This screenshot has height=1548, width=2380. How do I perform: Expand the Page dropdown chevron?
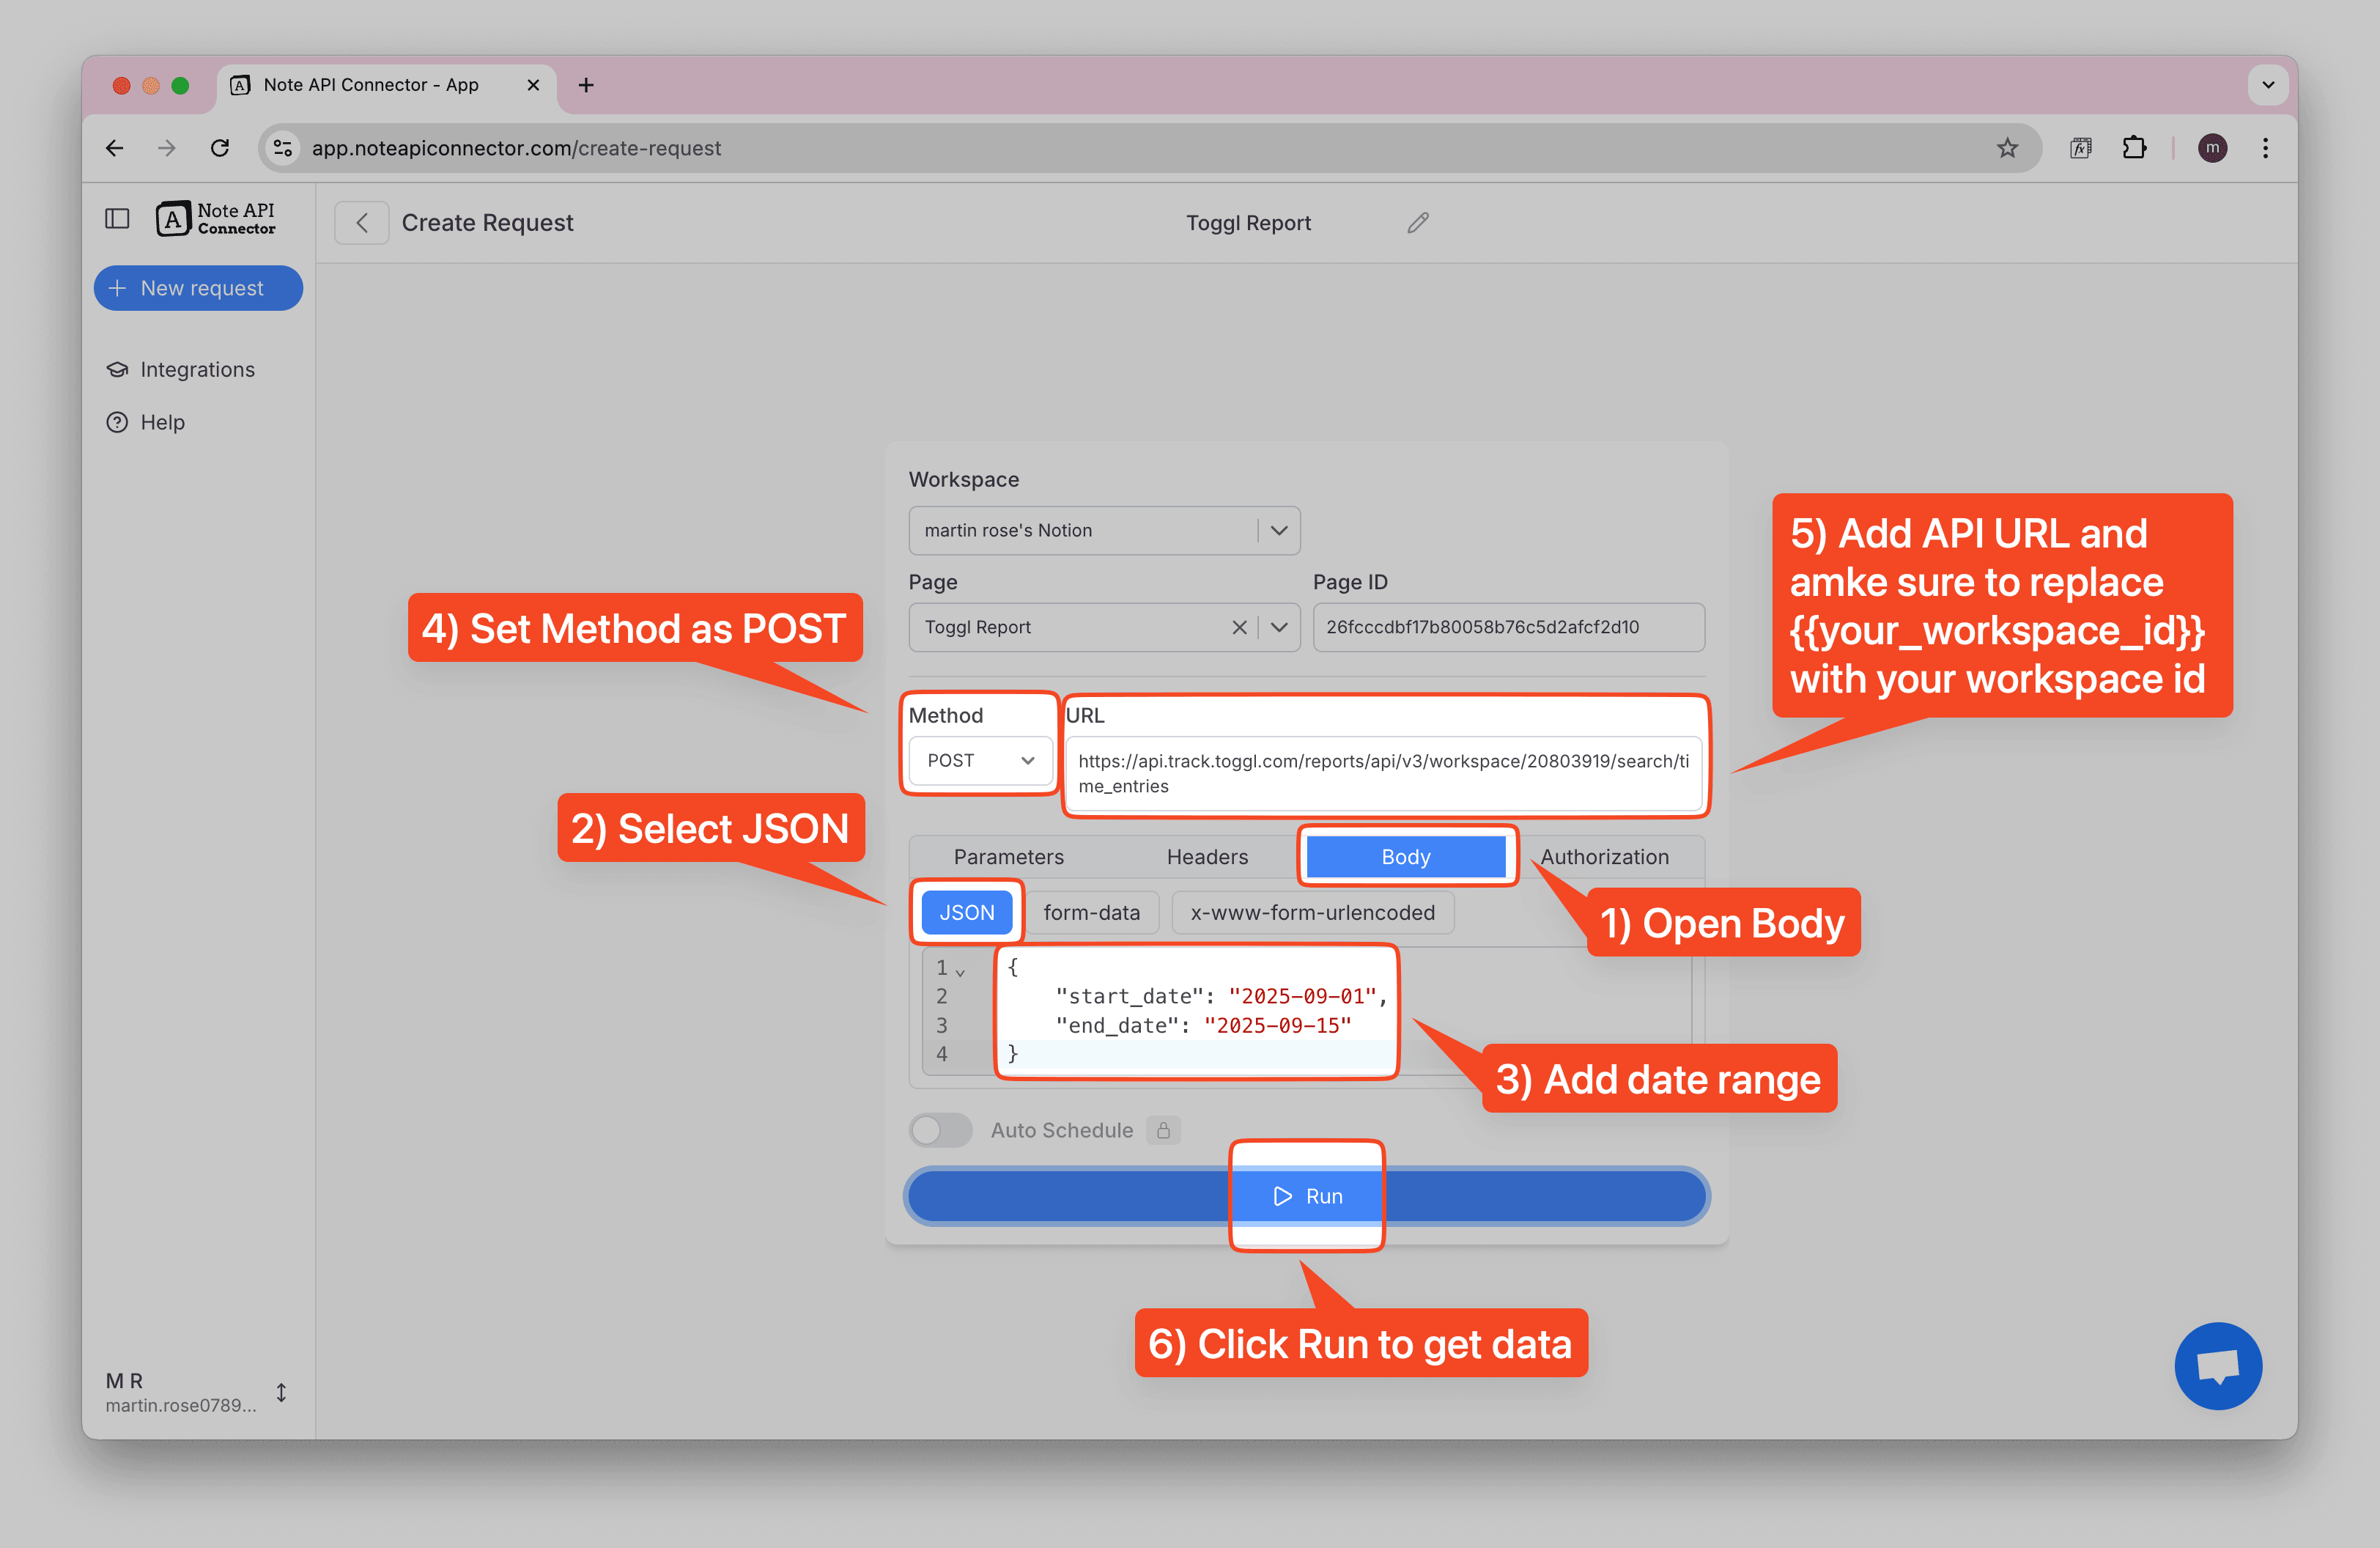pyautogui.click(x=1278, y=627)
